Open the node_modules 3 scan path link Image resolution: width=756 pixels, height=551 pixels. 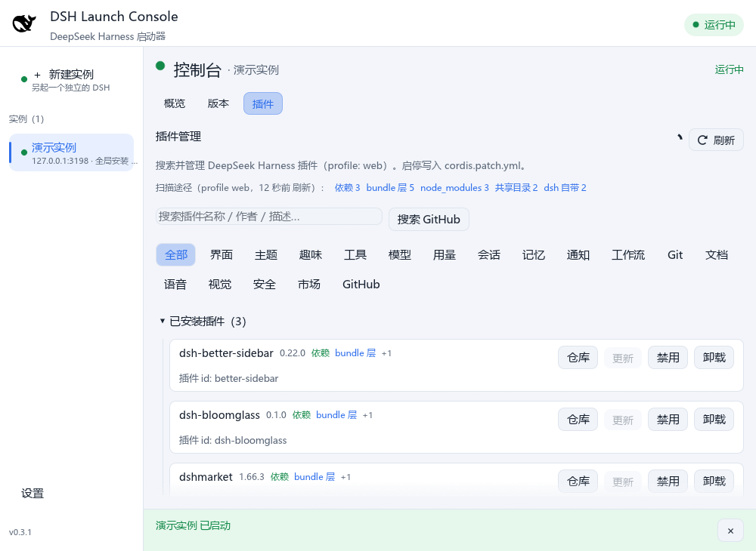[454, 188]
